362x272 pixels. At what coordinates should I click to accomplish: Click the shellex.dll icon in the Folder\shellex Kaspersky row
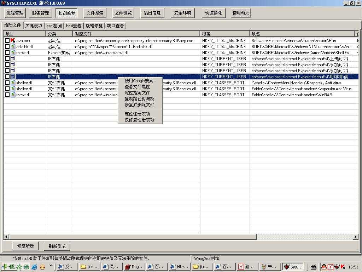13,89
